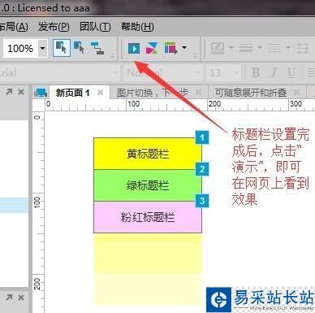315x313 pixels.
Task: Open the 团队(T) menu
Action: click(95, 27)
